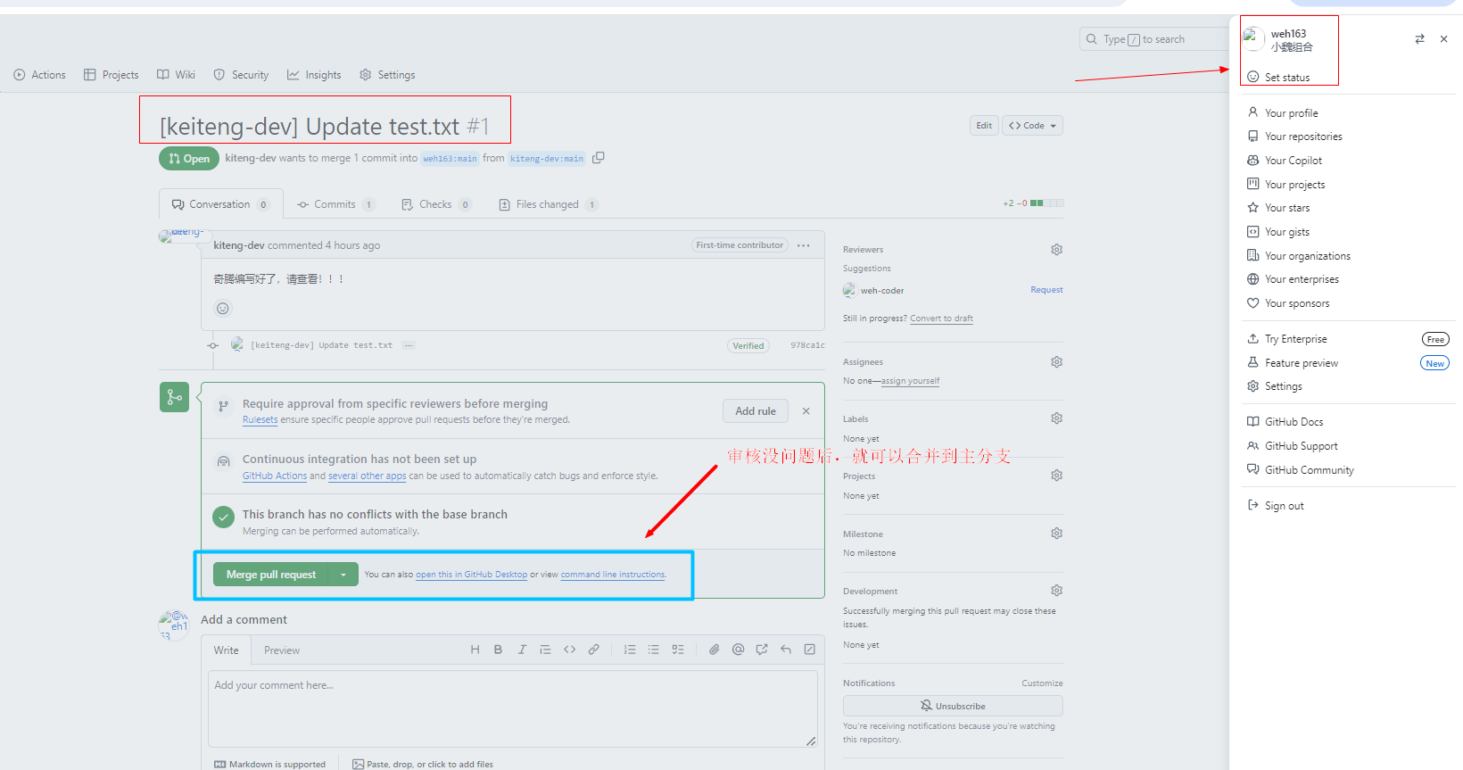This screenshot has height=770, width=1463.
Task: Open Assignees gear settings
Action: pos(1056,362)
